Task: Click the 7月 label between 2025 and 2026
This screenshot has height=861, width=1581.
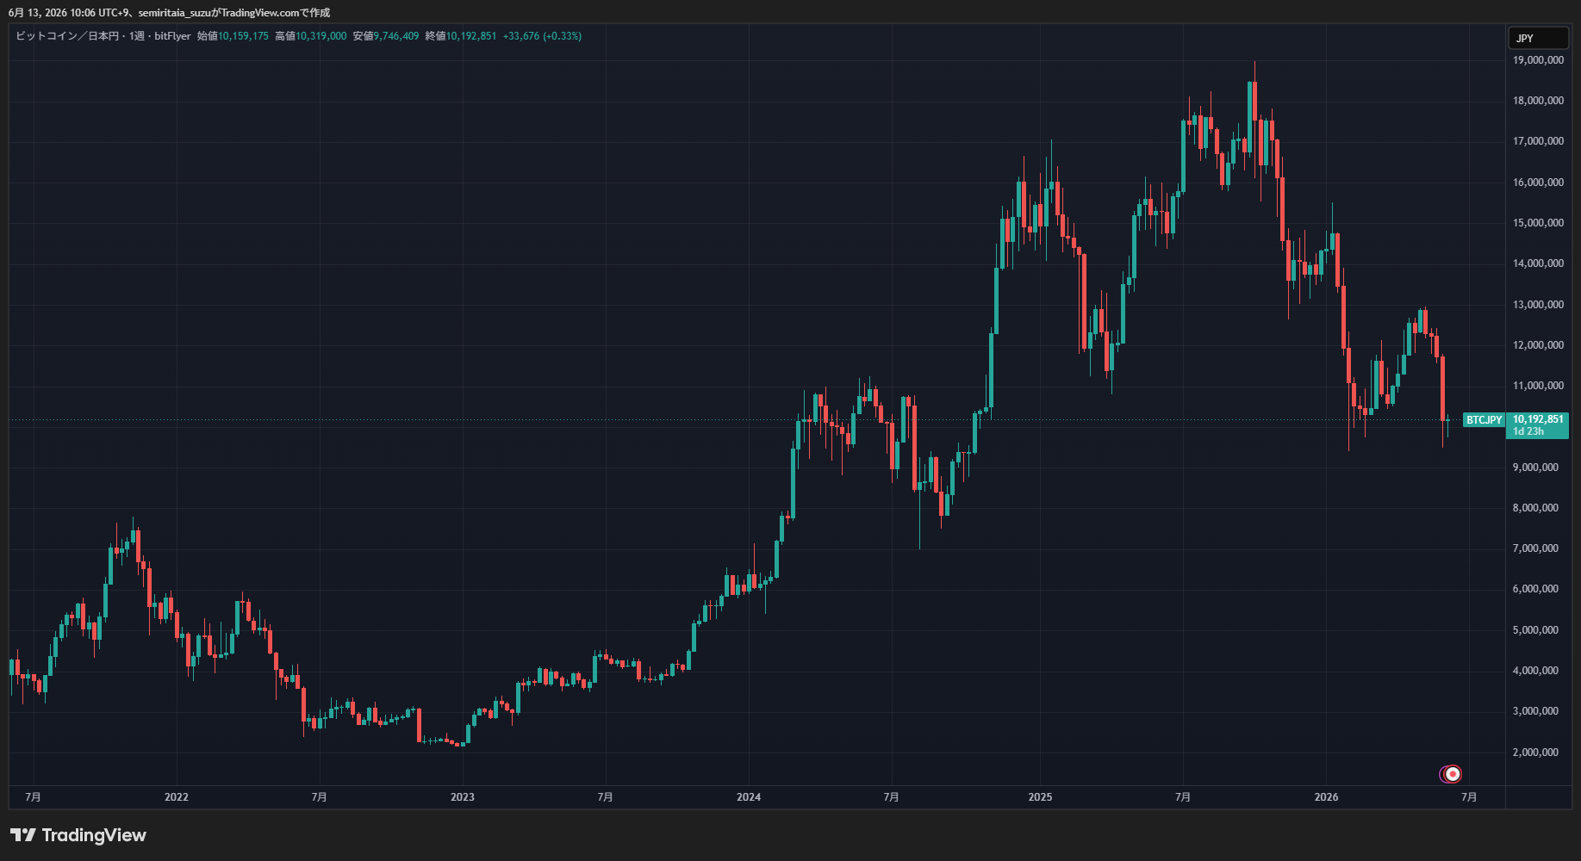Action: 1183,797
